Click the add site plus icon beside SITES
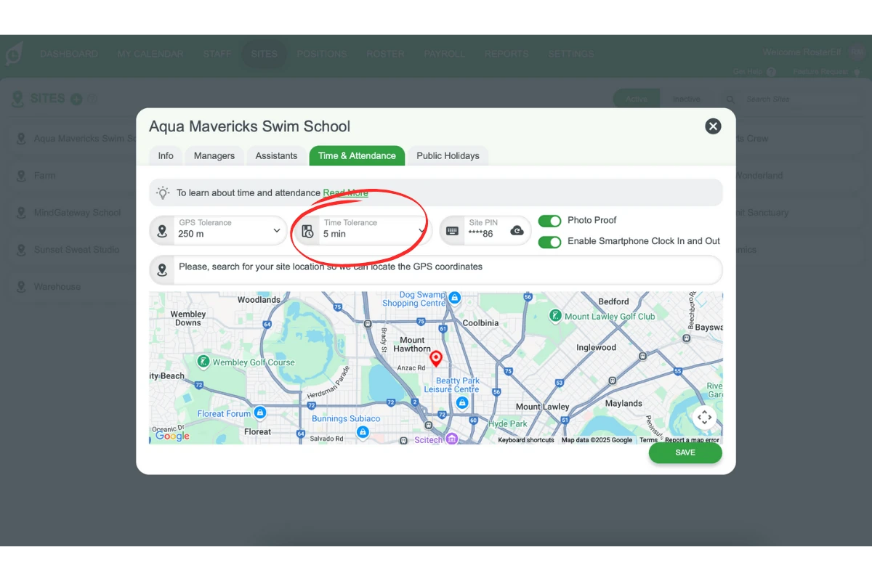 tap(76, 99)
